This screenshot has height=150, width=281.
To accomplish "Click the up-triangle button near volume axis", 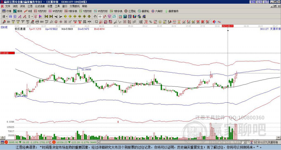I will click(x=2, y=137).
